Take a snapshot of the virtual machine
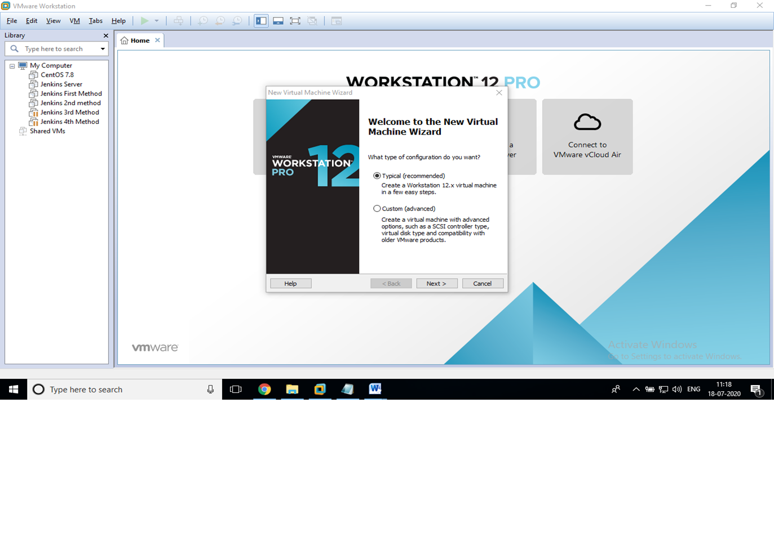774x537 pixels. [x=202, y=20]
